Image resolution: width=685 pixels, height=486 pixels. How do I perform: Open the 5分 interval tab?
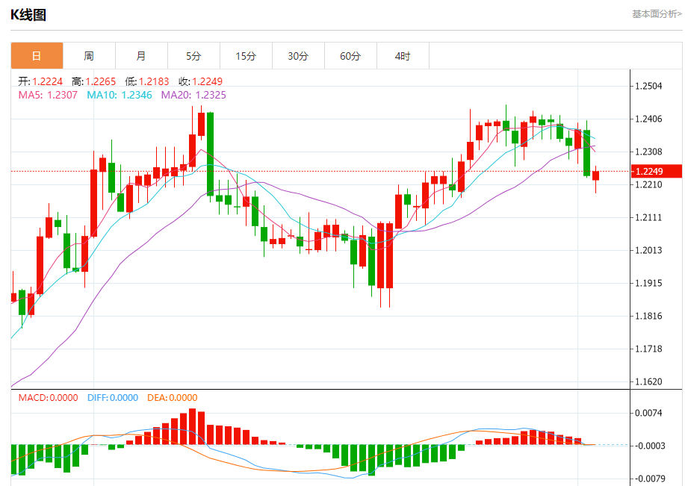pyautogui.click(x=193, y=56)
